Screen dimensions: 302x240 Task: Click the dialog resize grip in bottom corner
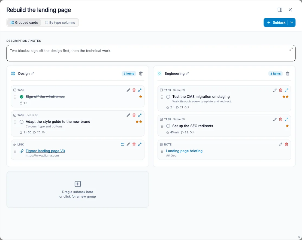299,237
